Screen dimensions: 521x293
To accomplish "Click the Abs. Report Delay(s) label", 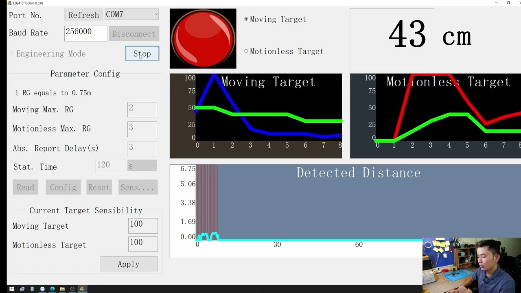I will (x=55, y=149).
